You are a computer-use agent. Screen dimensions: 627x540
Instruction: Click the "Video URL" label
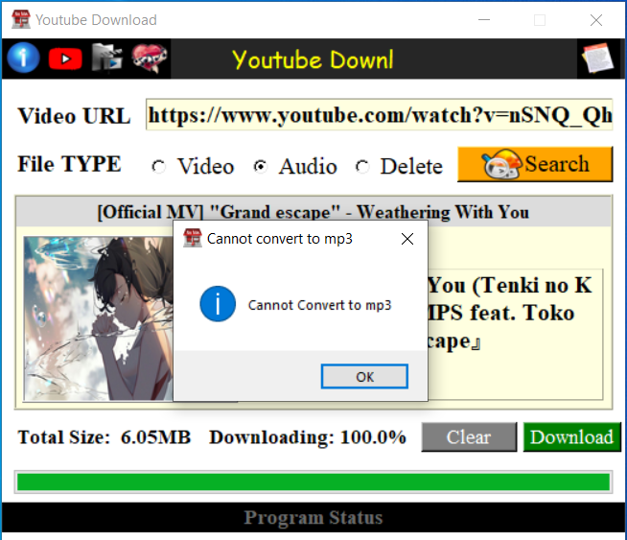click(x=74, y=116)
